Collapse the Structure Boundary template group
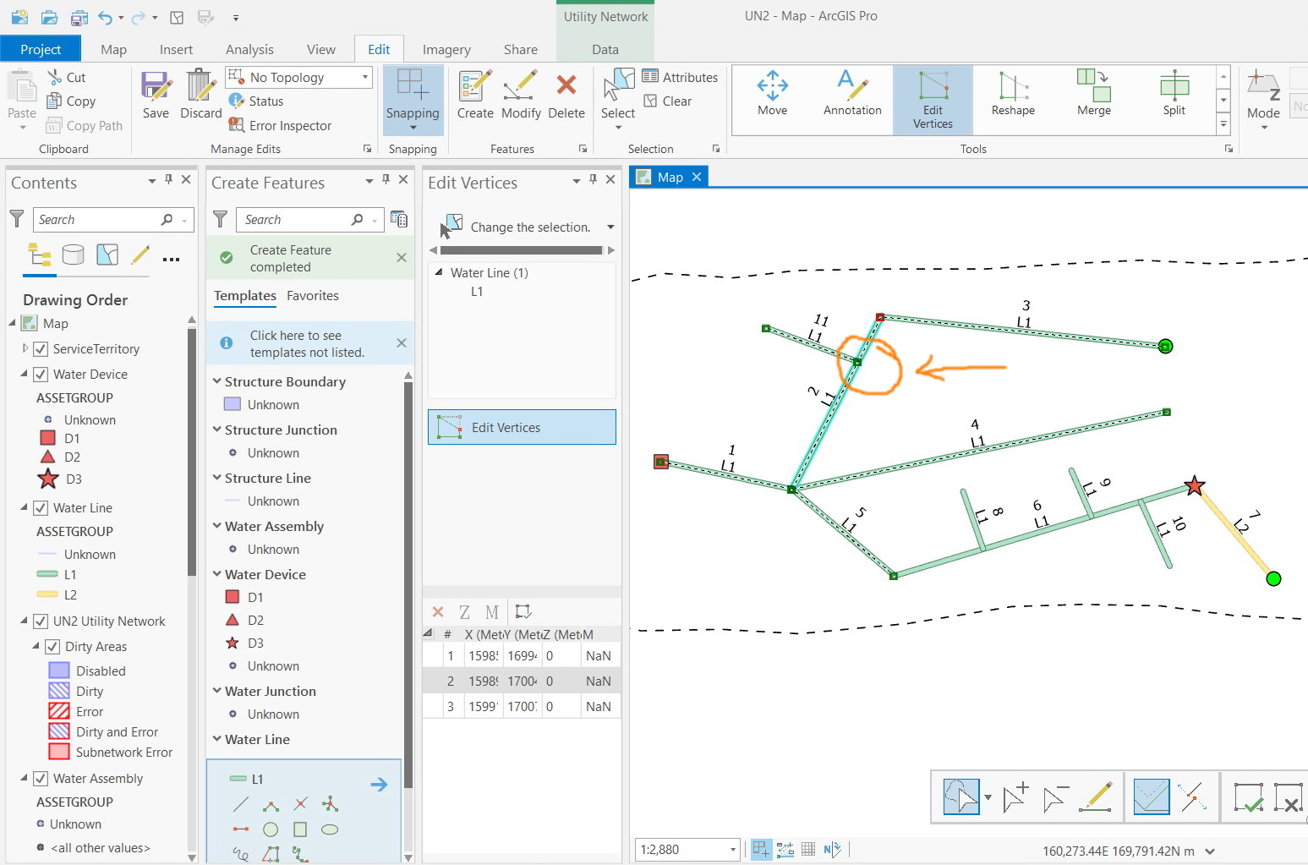This screenshot has height=865, width=1308. point(217,381)
